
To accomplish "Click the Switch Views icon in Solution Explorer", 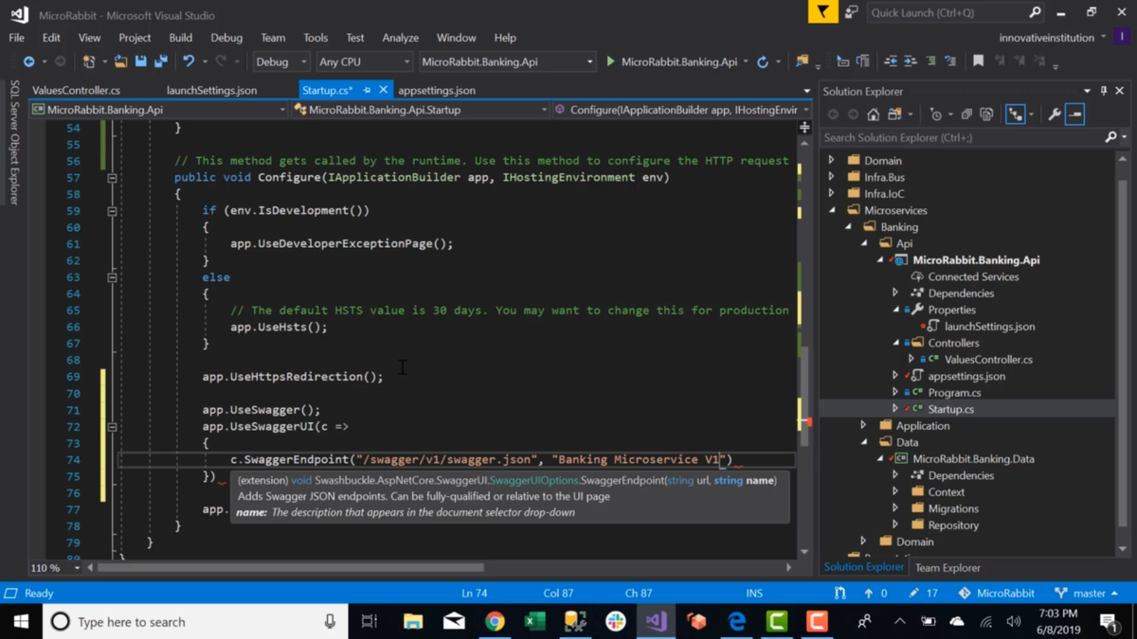I will pyautogui.click(x=895, y=115).
